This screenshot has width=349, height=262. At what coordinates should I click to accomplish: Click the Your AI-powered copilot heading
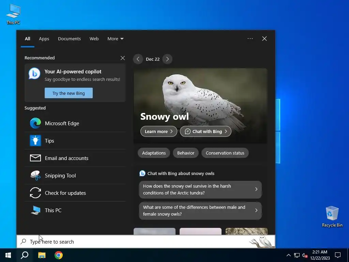[73, 72]
